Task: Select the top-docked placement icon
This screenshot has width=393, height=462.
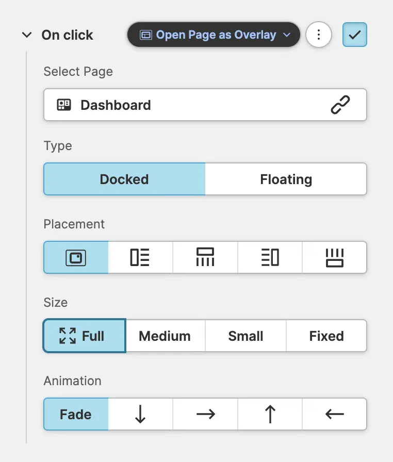Action: pyautogui.click(x=205, y=257)
